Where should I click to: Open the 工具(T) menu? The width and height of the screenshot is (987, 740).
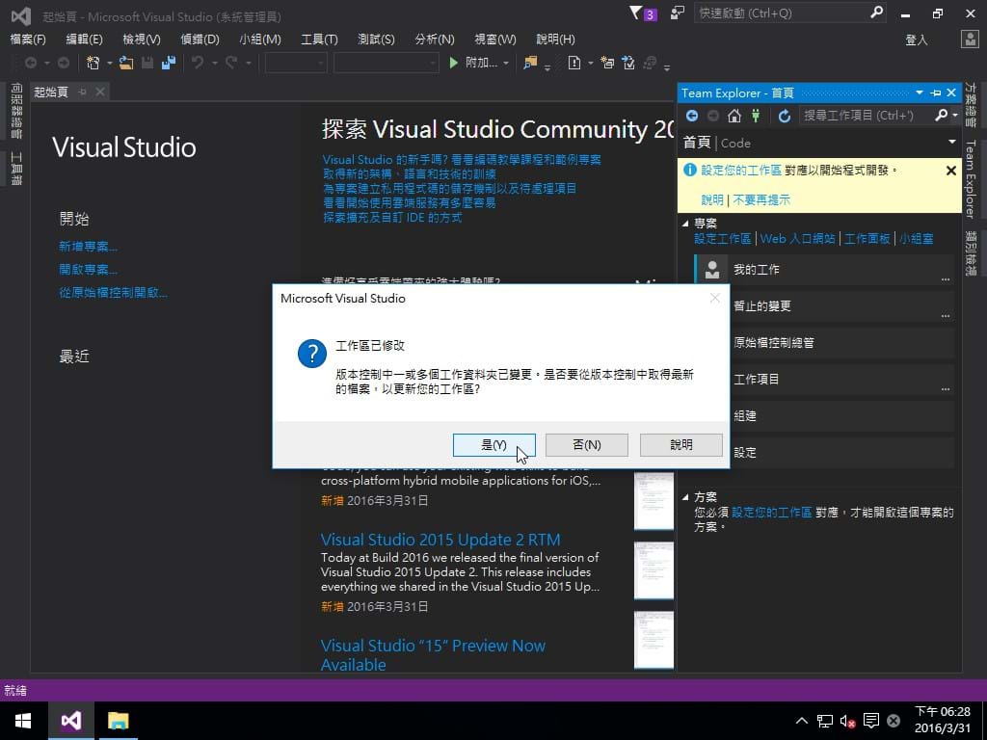point(319,39)
